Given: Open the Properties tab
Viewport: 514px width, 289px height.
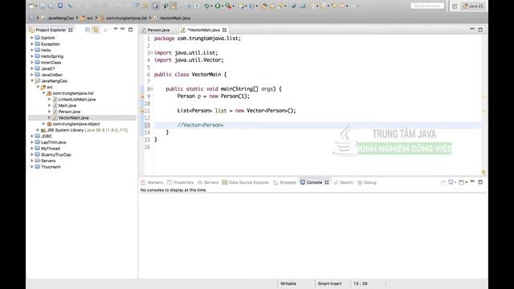Looking at the screenshot, I should [180, 182].
